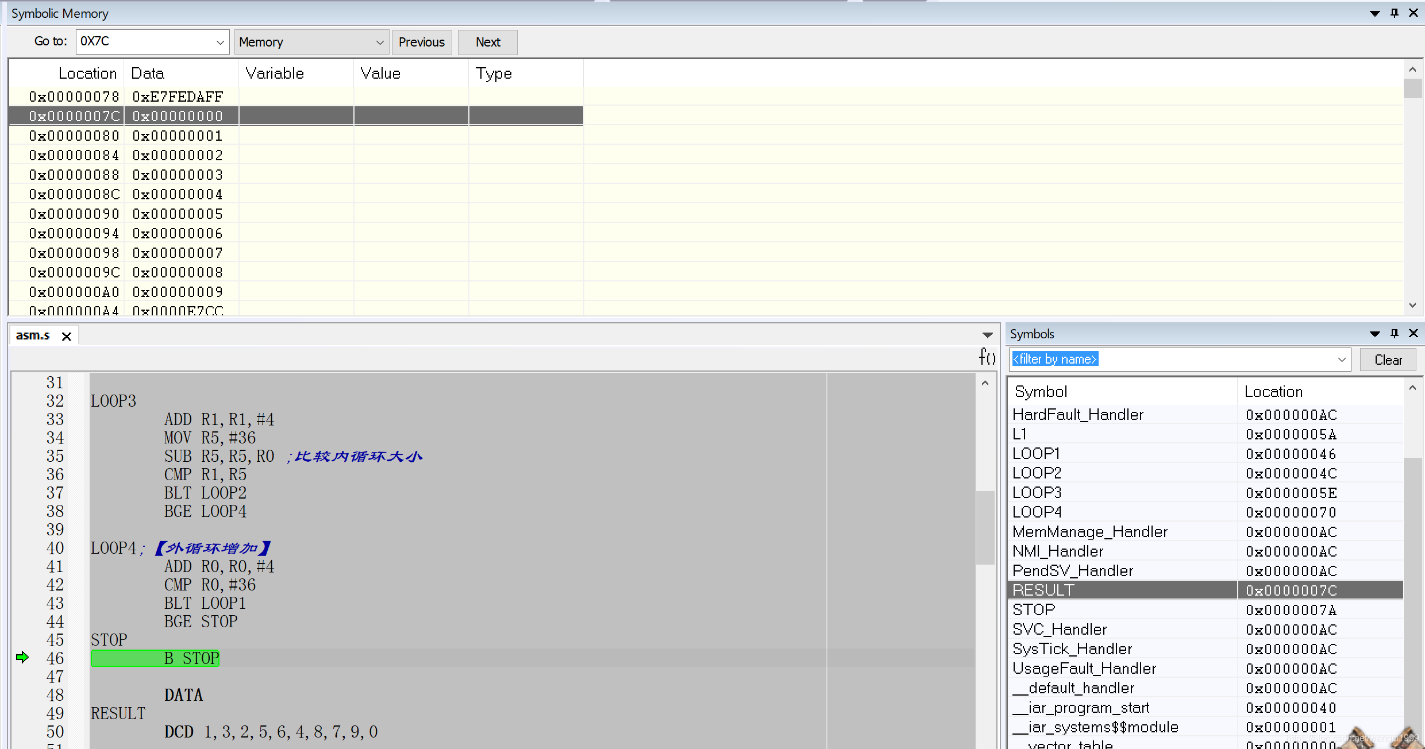
Task: Close the Symbolic Memory panel
Action: pyautogui.click(x=1414, y=13)
